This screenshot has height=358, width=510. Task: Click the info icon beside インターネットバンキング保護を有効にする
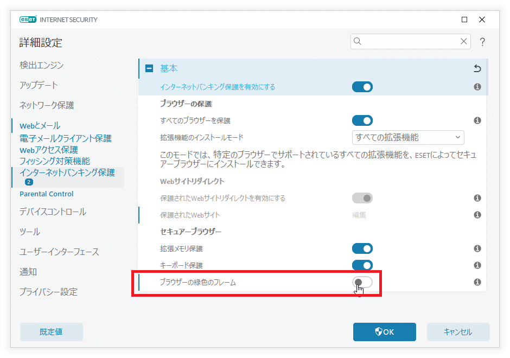(477, 87)
